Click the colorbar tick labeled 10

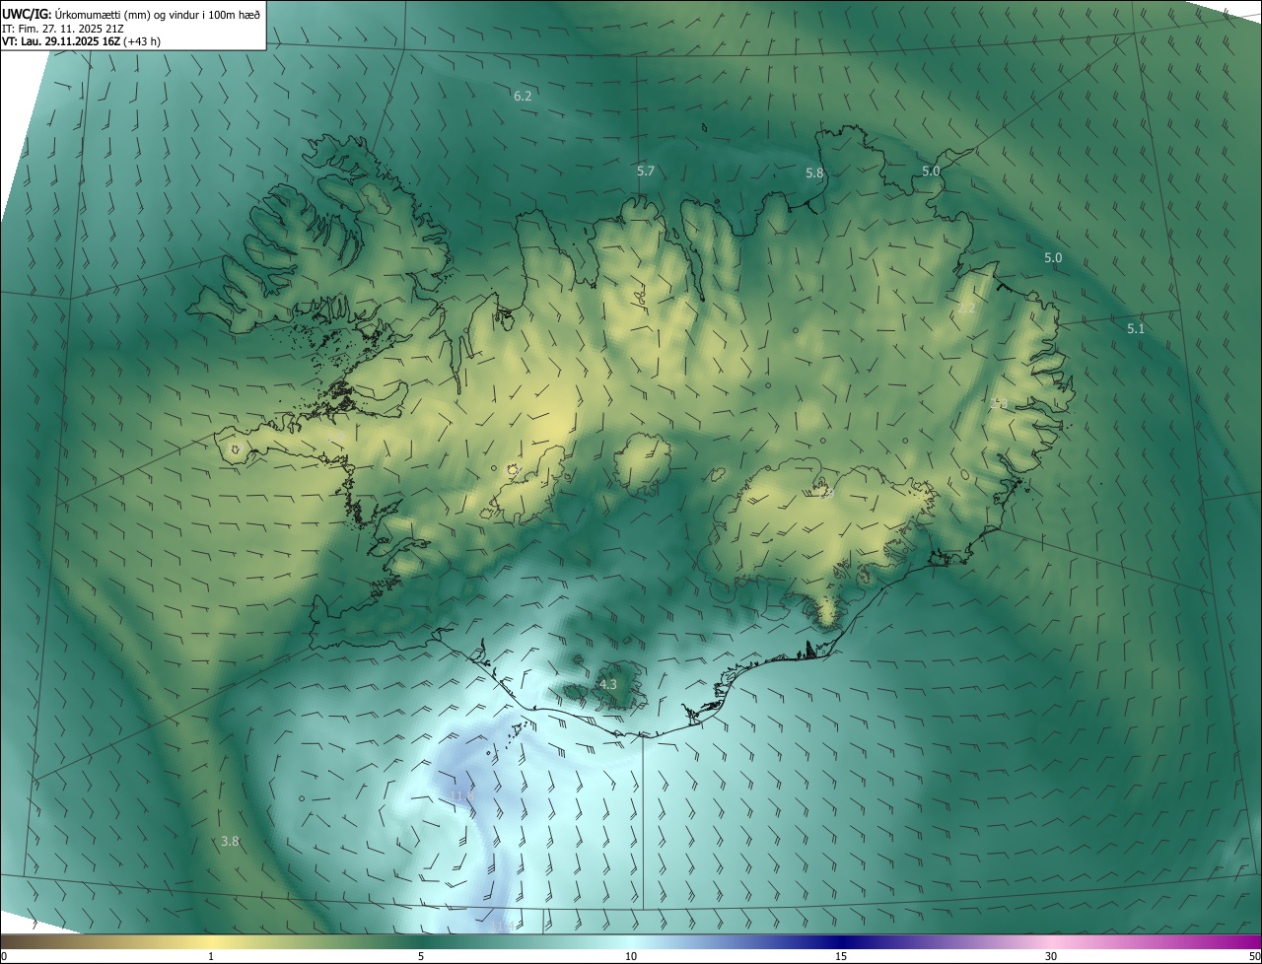click(x=631, y=956)
